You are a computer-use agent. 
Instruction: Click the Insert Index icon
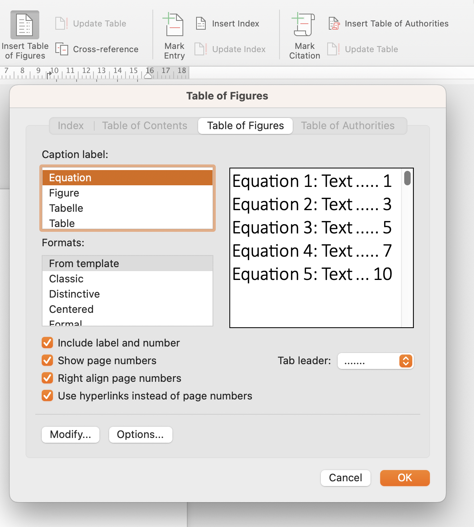coord(201,24)
